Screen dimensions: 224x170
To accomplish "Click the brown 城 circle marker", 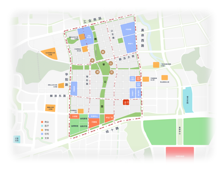I will click(103, 52).
